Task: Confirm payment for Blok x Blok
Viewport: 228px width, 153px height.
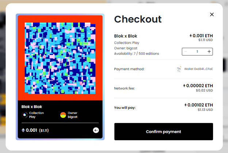Action: (x=164, y=131)
